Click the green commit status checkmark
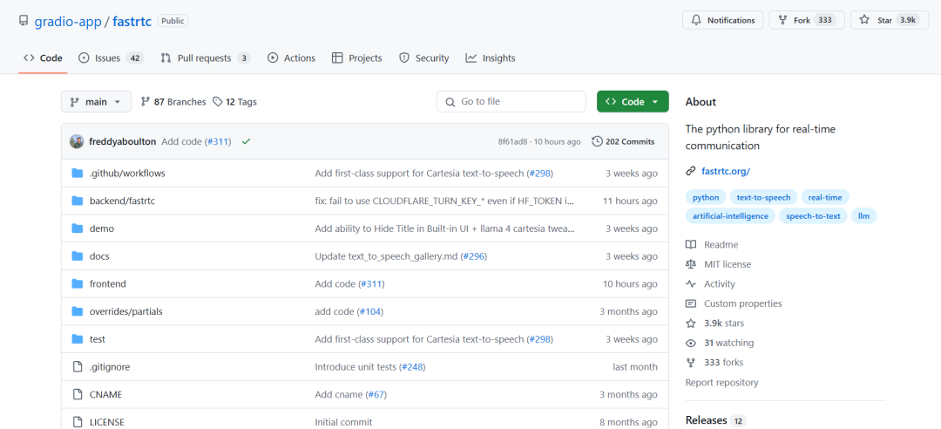Image resolution: width=941 pixels, height=429 pixels. (x=247, y=141)
